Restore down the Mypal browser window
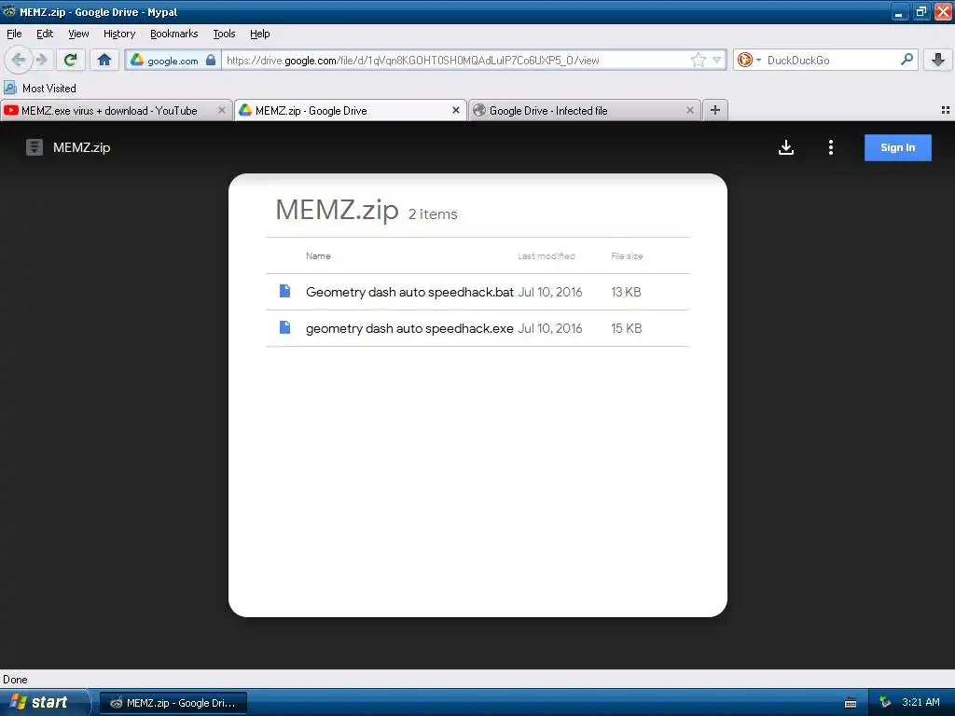The height and width of the screenshot is (716, 955). (920, 12)
